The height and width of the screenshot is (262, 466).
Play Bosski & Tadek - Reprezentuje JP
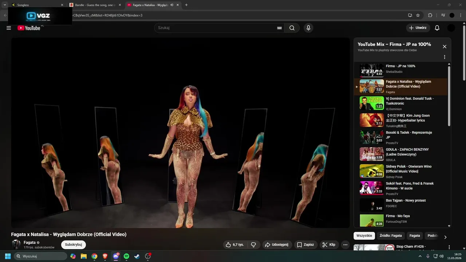pyautogui.click(x=400, y=137)
